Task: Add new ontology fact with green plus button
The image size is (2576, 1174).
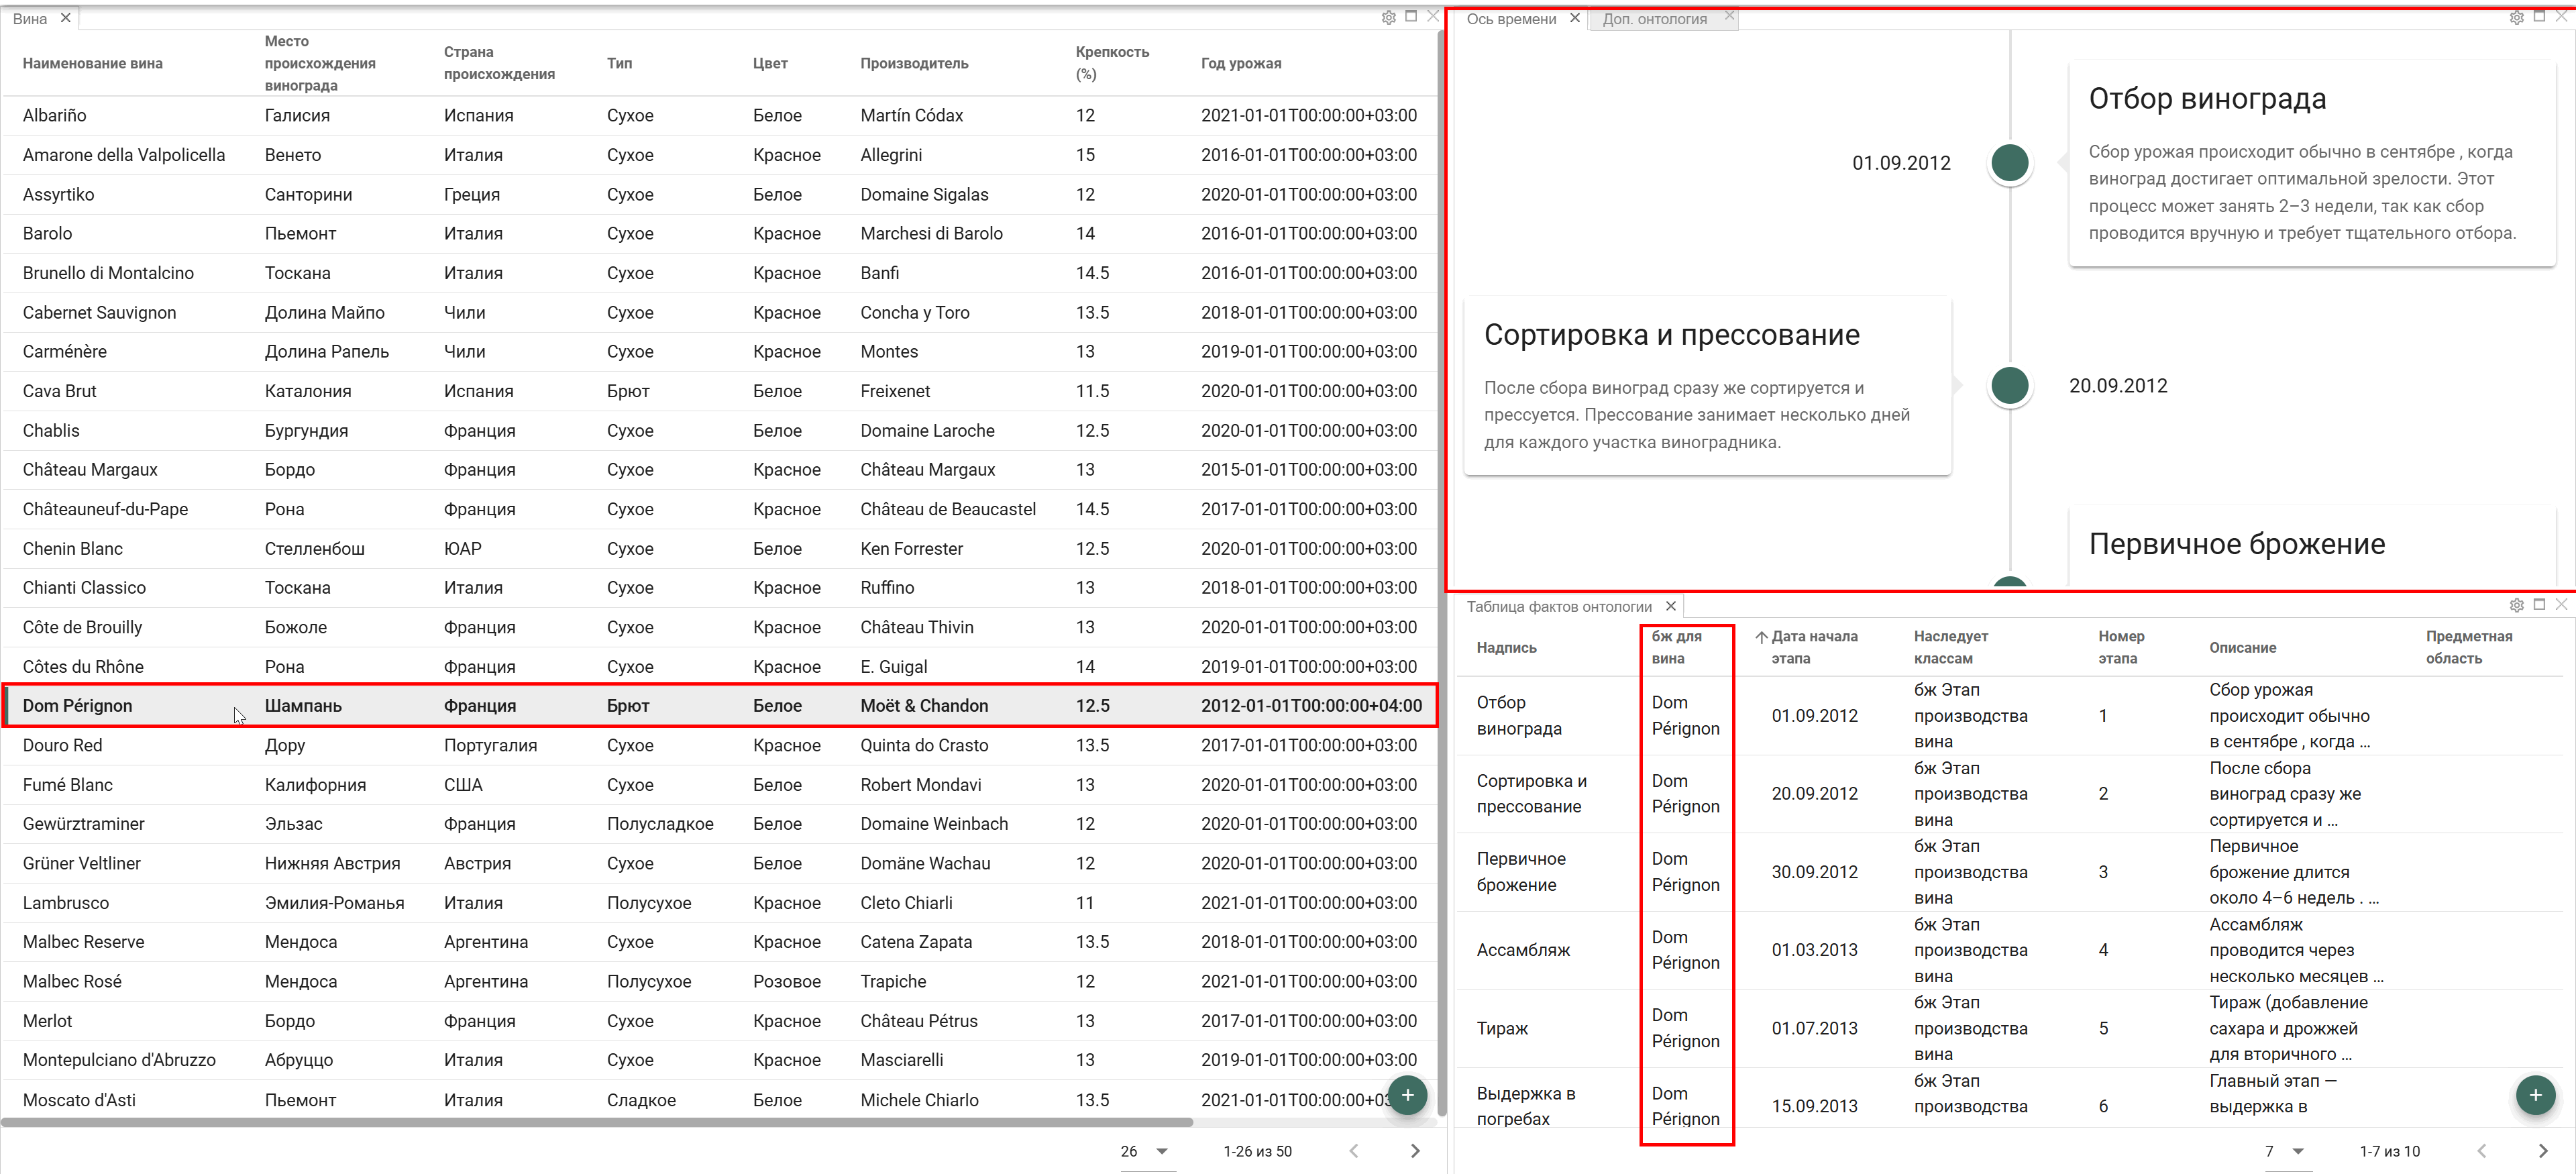Action: (2535, 1095)
